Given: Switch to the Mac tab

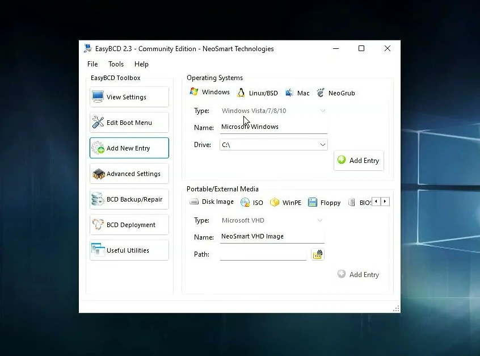Looking at the screenshot, I should point(297,93).
